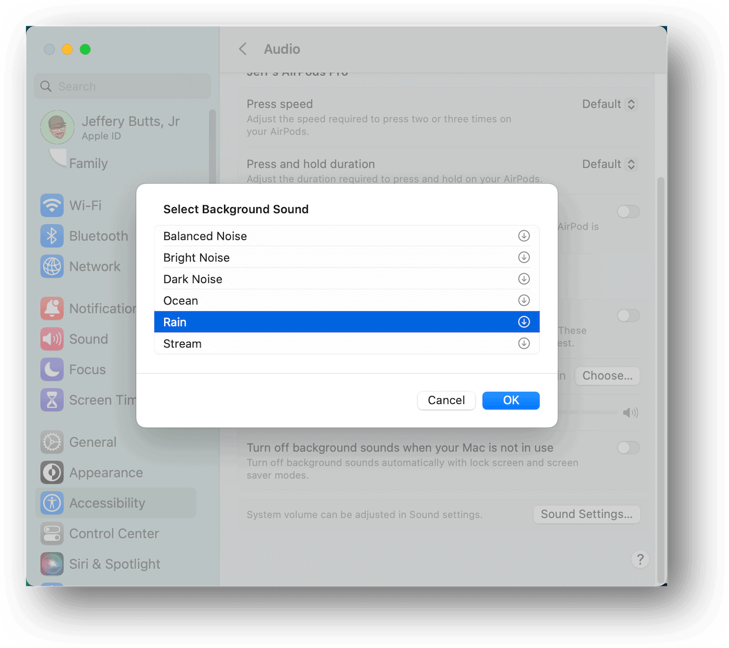This screenshot has width=729, height=648.
Task: Download the Ocean background sound
Action: [x=524, y=301]
